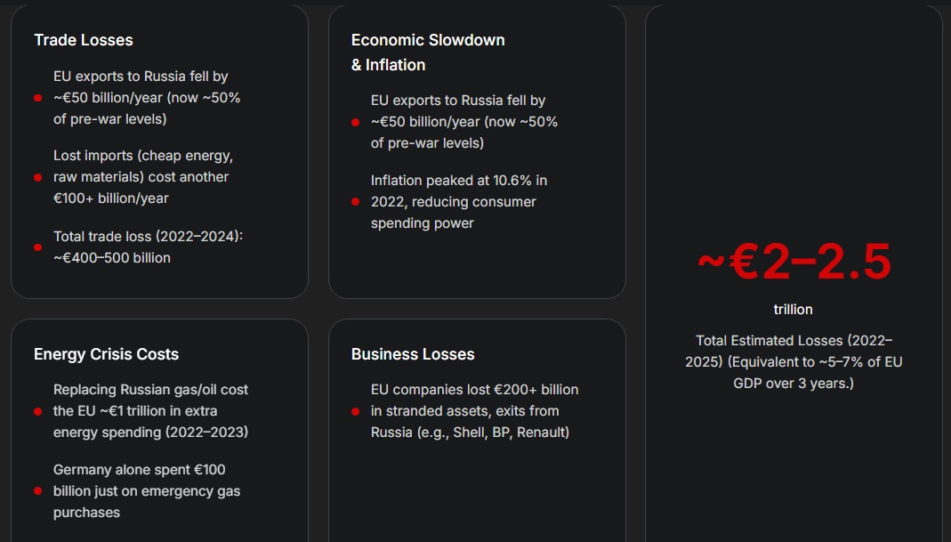Click the 'Total trade loss (2022–2024)' text
The height and width of the screenshot is (542, 951).
(x=148, y=237)
